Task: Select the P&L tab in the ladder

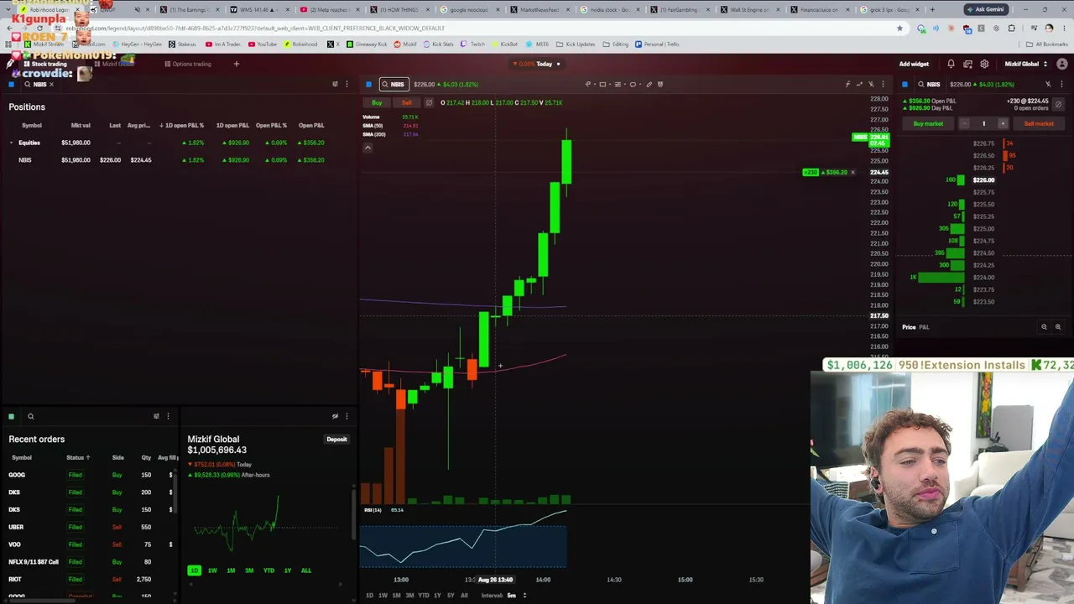Action: click(x=924, y=327)
